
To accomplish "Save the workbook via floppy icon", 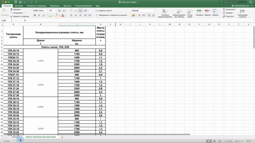I will tap(20, 2).
